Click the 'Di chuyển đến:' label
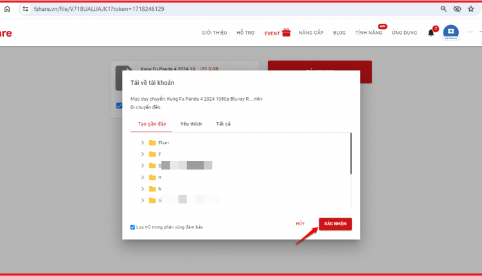 point(146,107)
